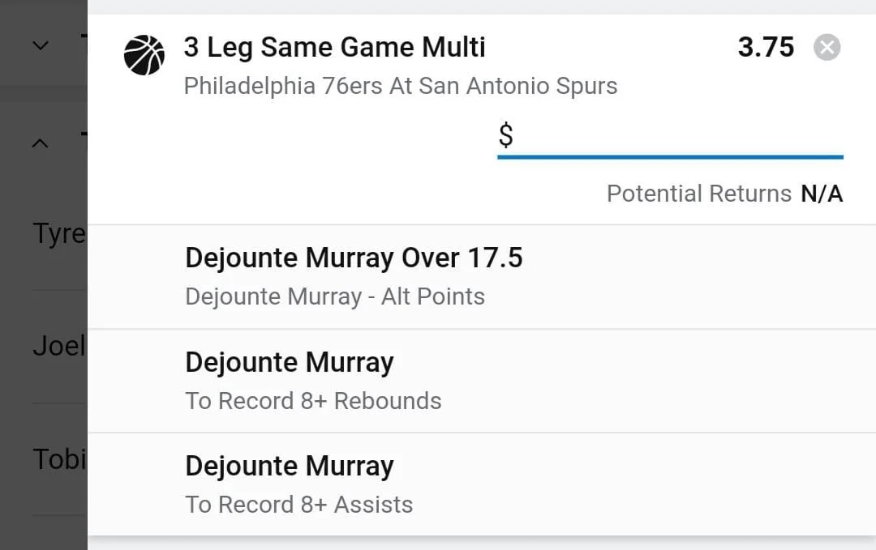Click the Potential Returns N/A text
Viewport: 876px width, 550px height.
click(724, 194)
